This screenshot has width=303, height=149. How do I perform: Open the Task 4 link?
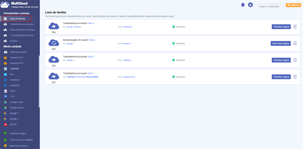click(x=91, y=23)
